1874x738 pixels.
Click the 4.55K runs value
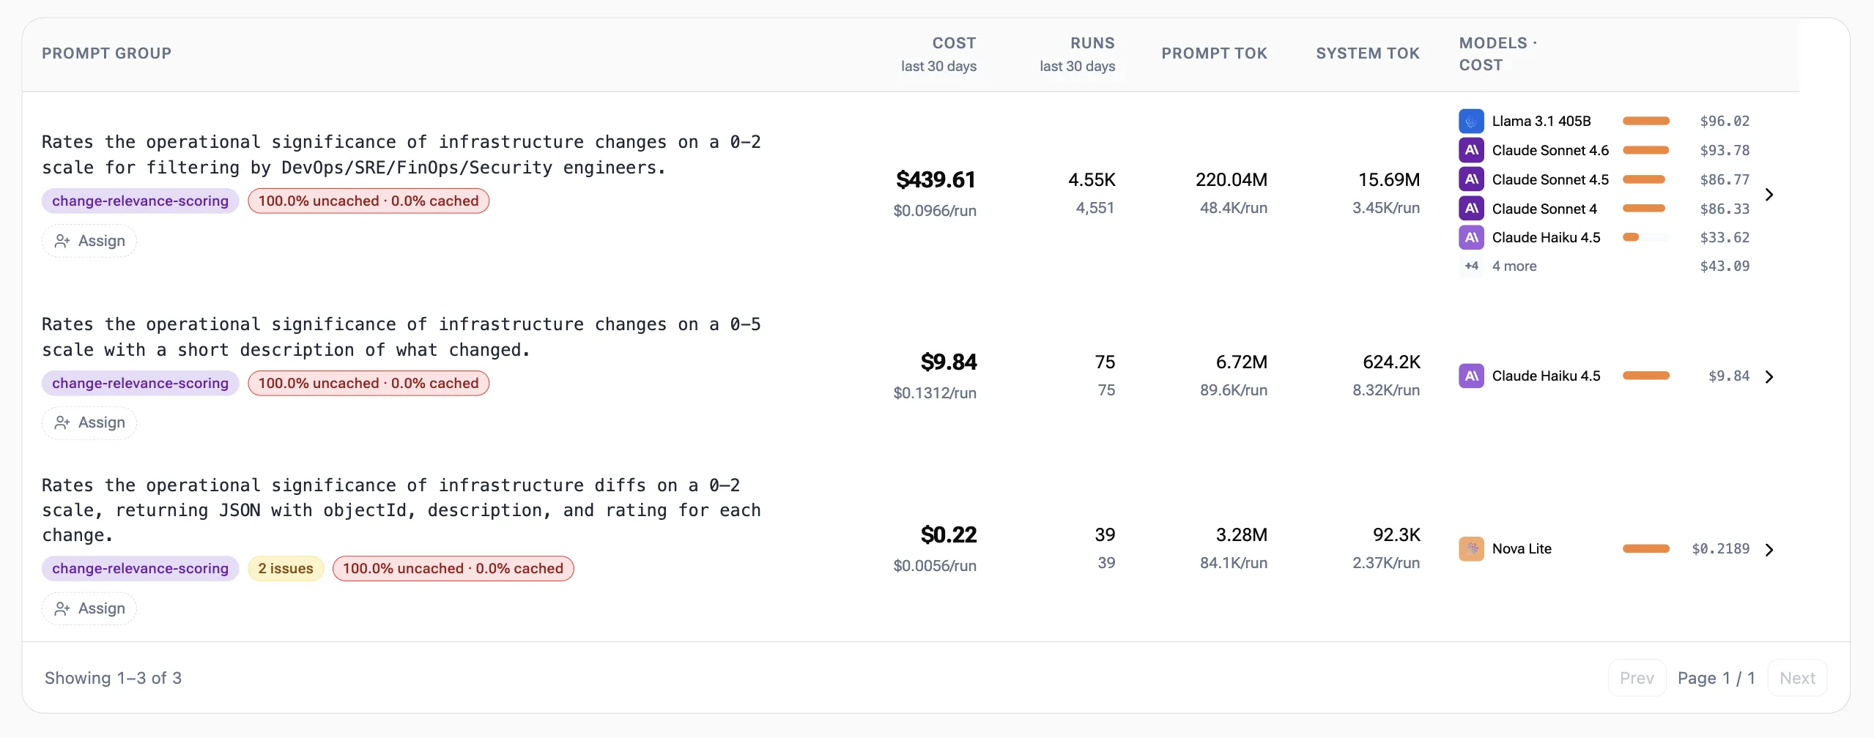point(1092,179)
